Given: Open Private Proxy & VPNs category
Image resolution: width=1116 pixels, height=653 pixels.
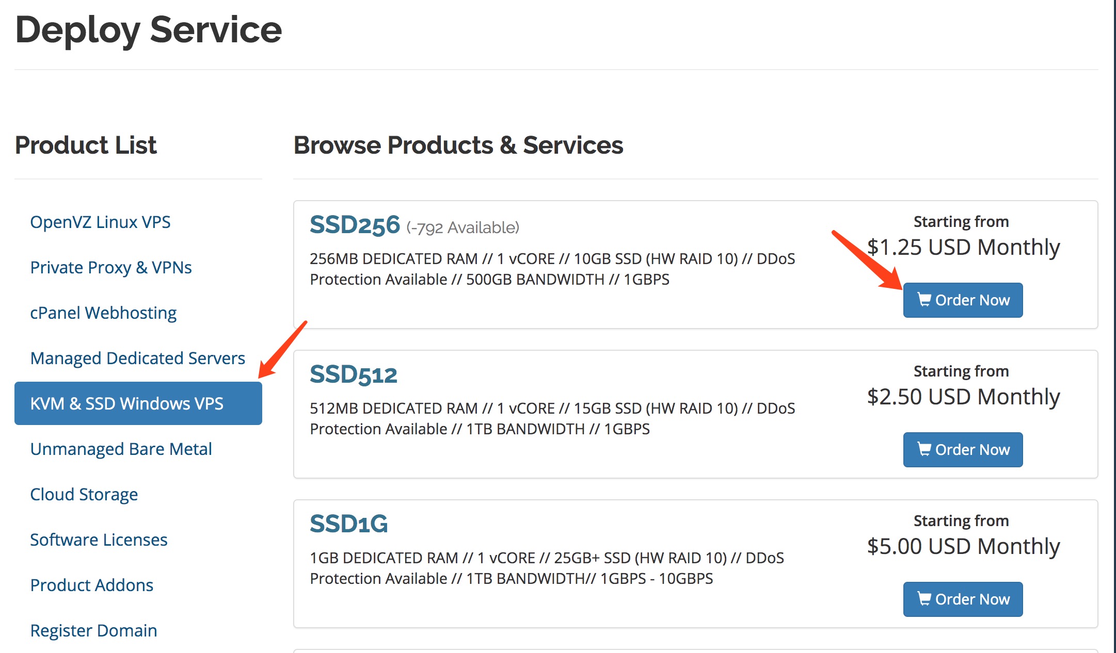Looking at the screenshot, I should (x=111, y=267).
